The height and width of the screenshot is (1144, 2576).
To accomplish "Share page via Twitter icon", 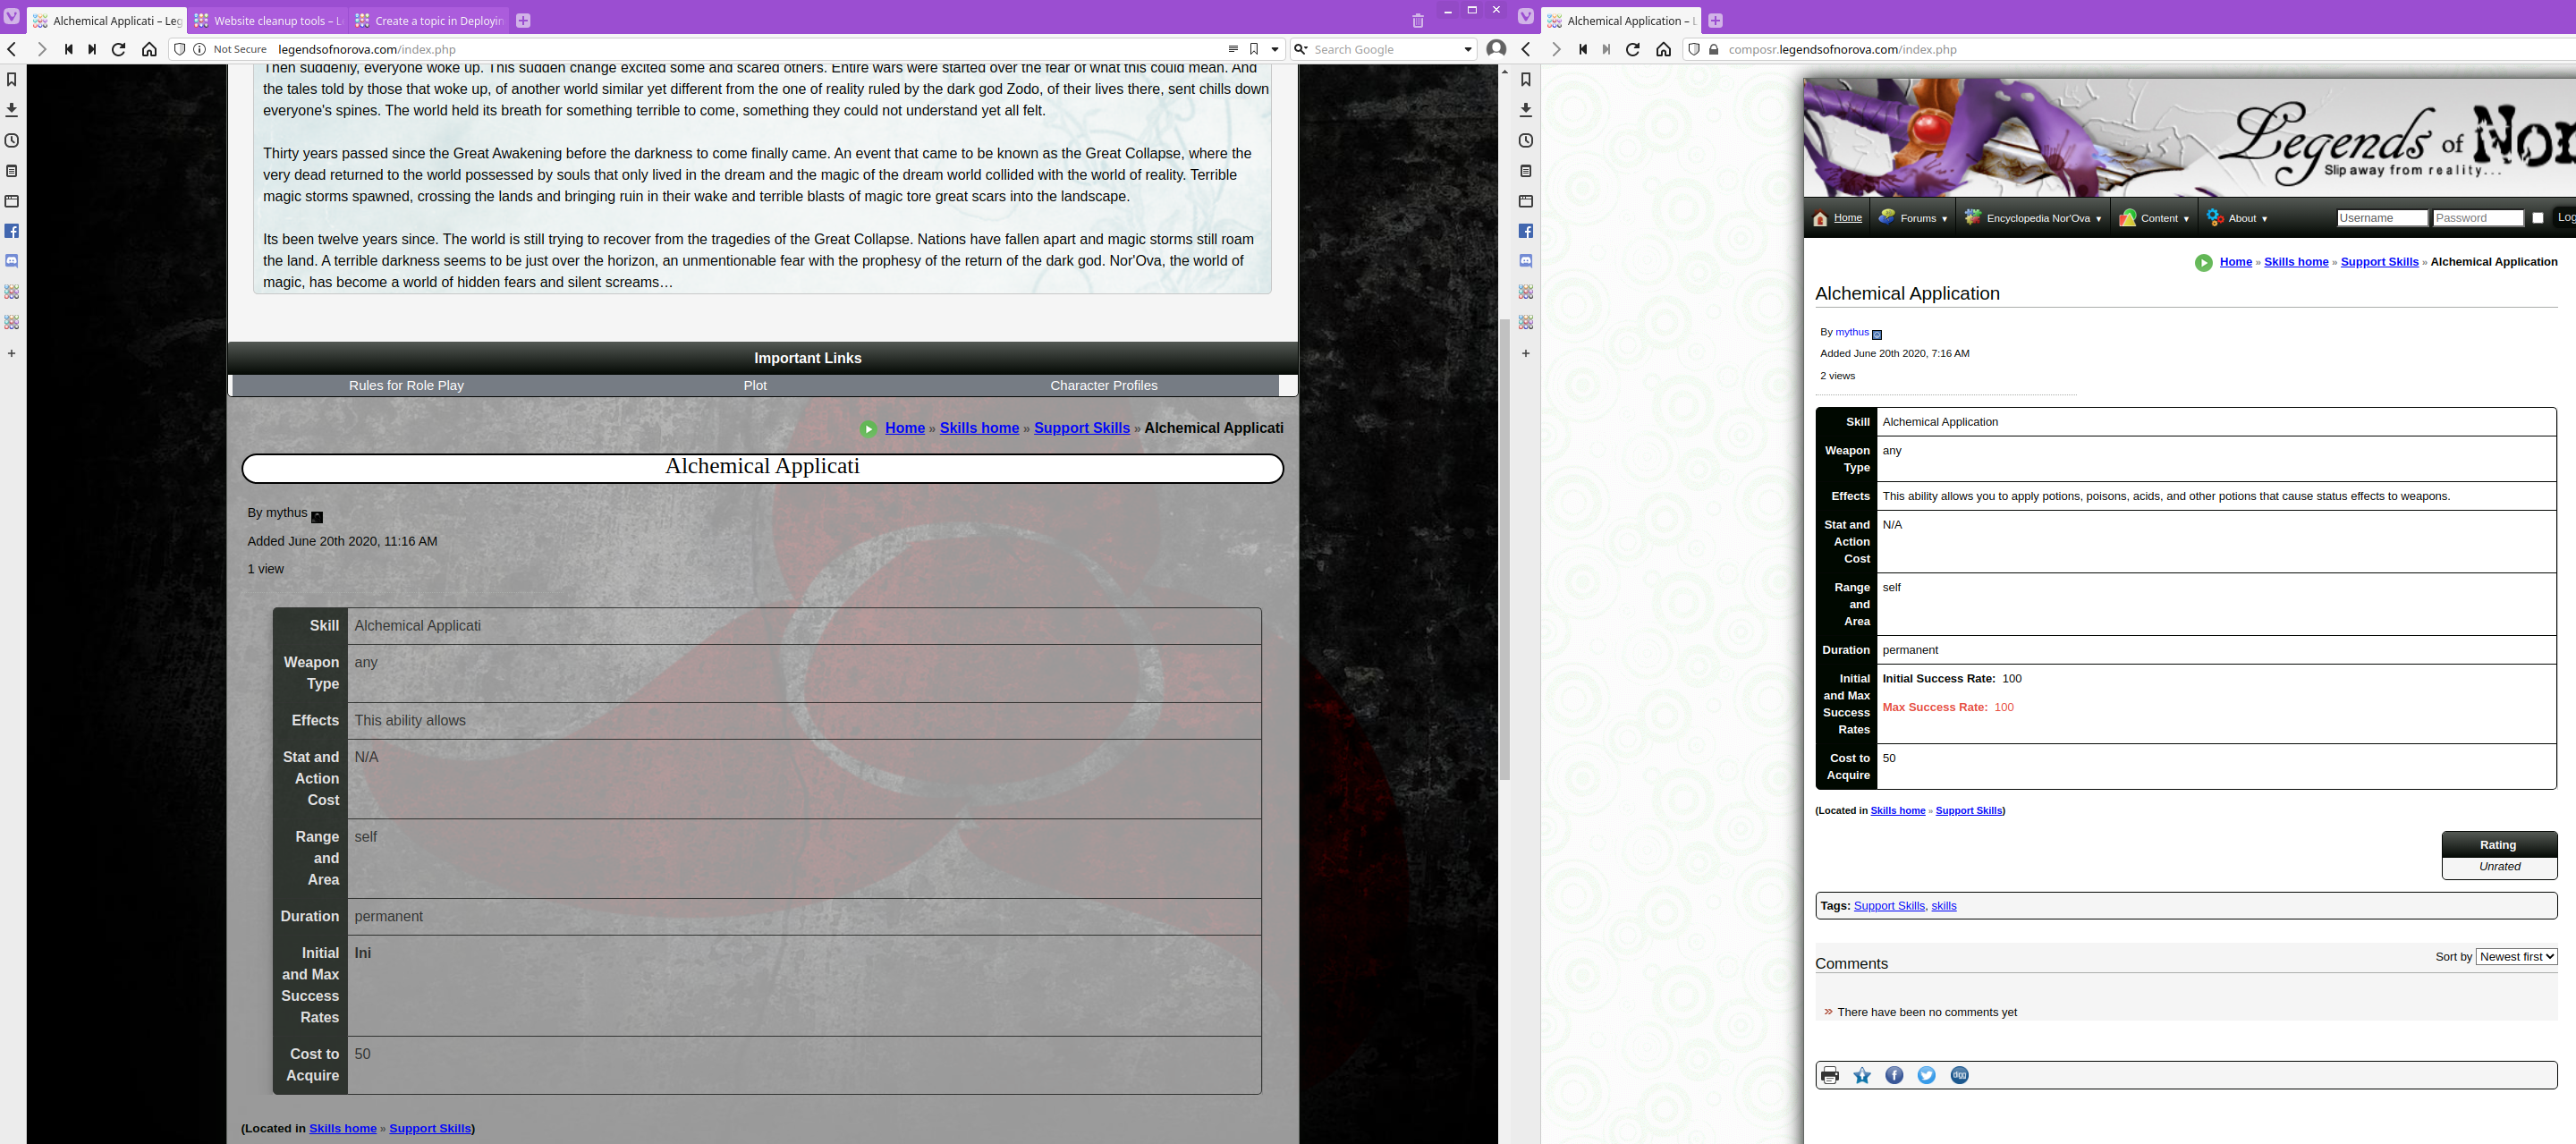I will [1926, 1075].
